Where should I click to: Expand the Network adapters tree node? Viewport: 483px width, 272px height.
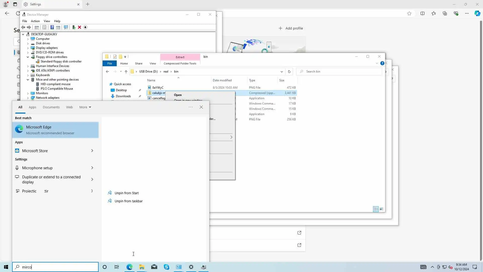28,98
